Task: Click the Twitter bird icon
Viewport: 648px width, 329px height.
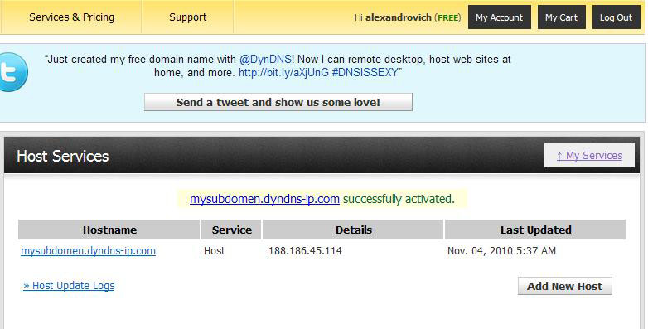Action: (x=13, y=72)
